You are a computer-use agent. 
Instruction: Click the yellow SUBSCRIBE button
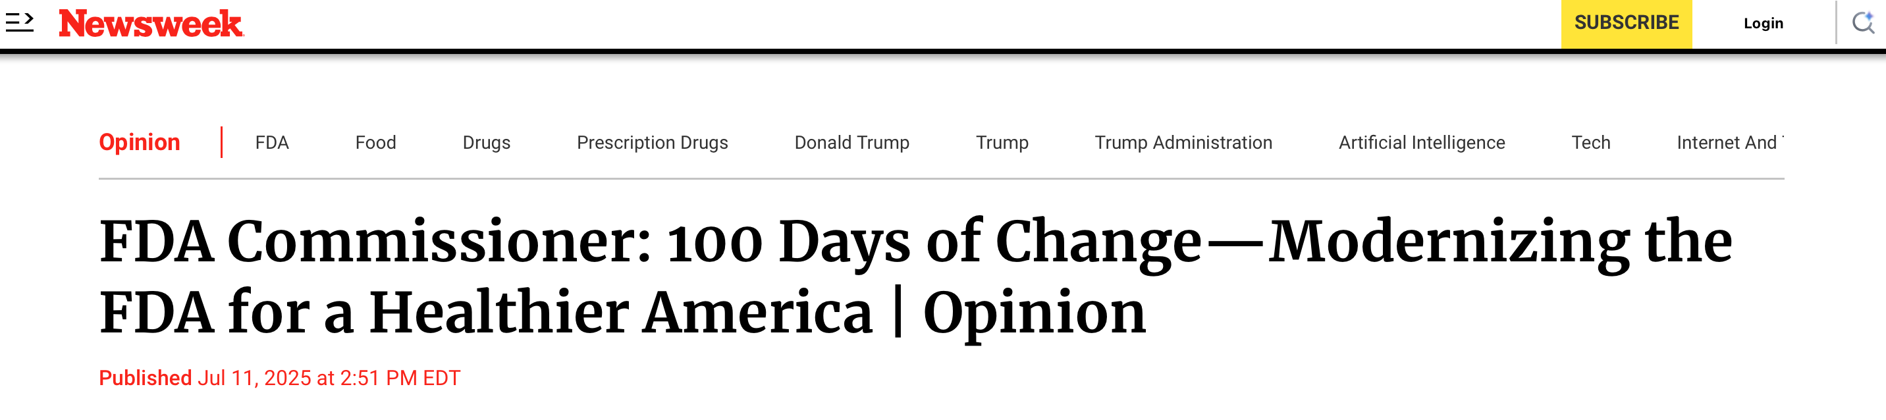click(1626, 24)
